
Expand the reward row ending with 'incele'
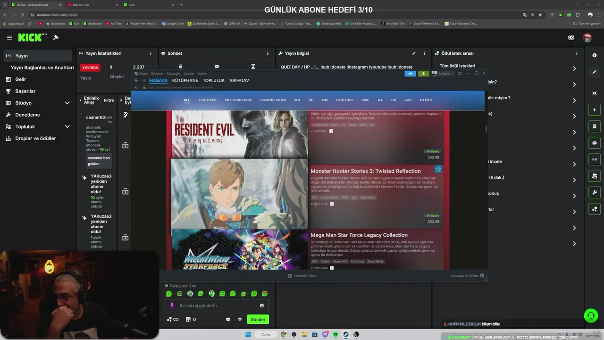pos(574,164)
